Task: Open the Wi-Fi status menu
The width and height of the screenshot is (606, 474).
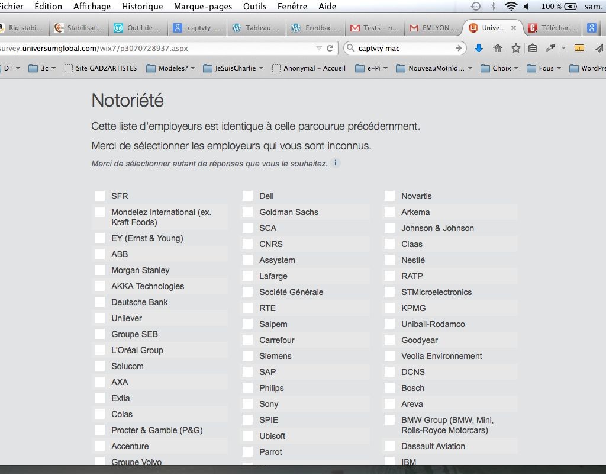Action: (511, 6)
